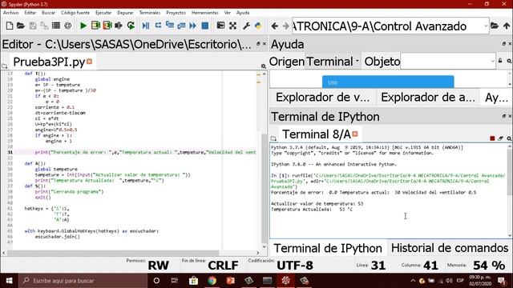Go forward to next directory arrow

(x=285, y=26)
